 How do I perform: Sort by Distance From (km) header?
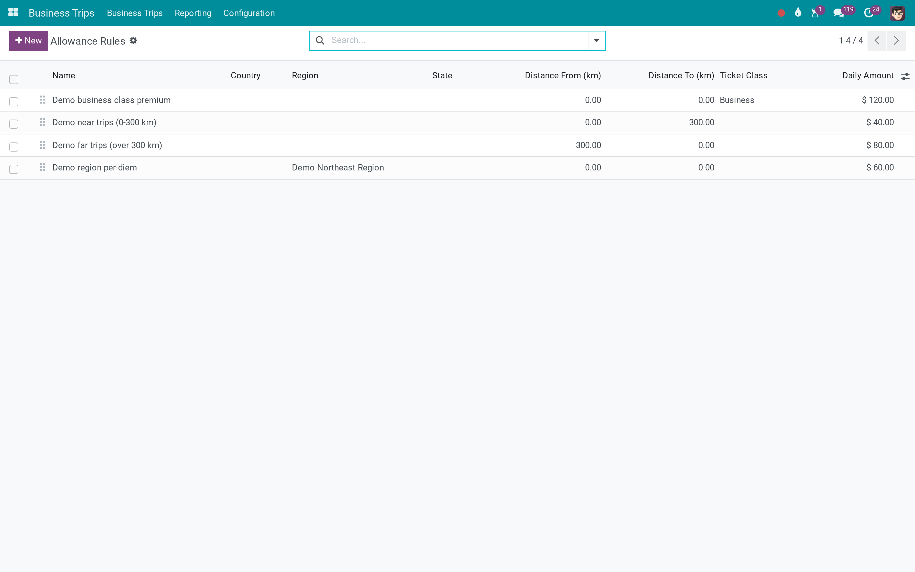pos(563,75)
